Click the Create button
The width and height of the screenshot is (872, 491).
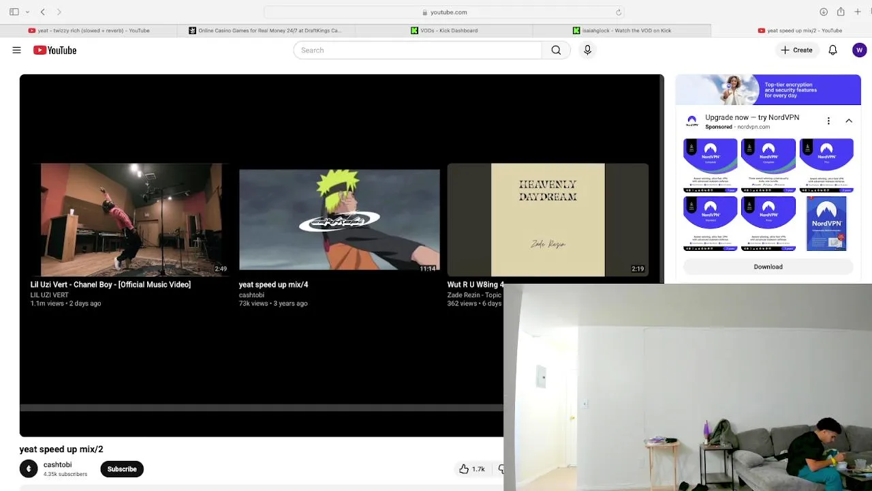tap(796, 50)
